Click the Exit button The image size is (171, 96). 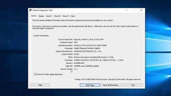(x=133, y=85)
